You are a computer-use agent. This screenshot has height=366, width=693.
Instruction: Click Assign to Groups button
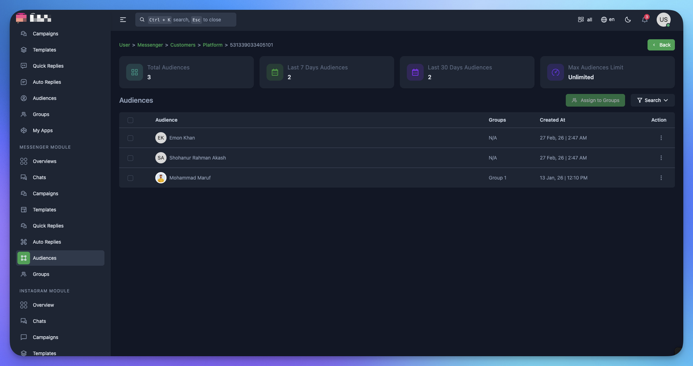click(x=595, y=100)
